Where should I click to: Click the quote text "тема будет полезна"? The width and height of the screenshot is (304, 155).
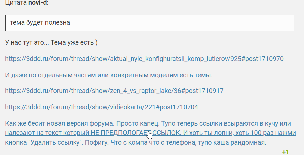pyautogui.click(x=40, y=23)
